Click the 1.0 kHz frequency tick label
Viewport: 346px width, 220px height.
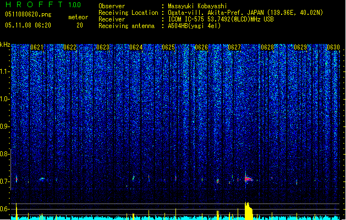pyautogui.click(x=5, y=99)
